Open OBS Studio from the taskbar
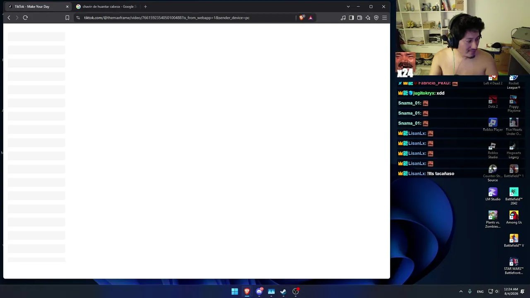The width and height of the screenshot is (530, 298). 296,291
